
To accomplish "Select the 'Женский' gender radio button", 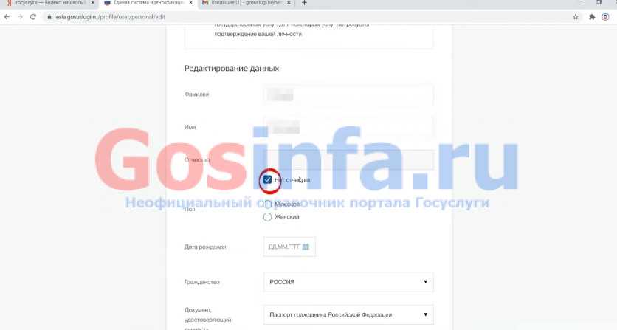I will pos(267,216).
